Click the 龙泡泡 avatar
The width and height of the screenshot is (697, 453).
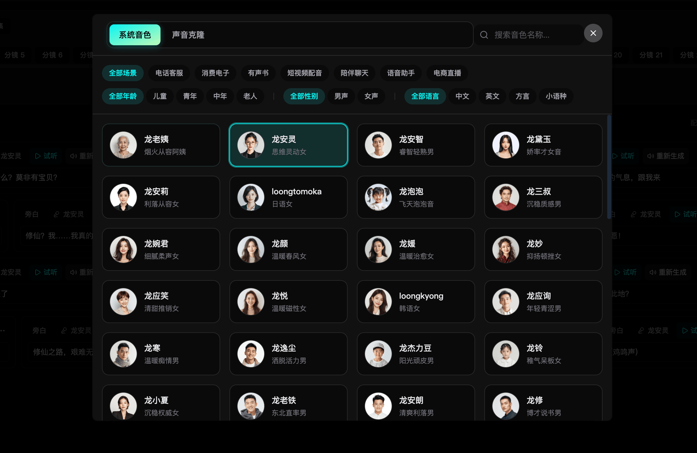point(378,197)
